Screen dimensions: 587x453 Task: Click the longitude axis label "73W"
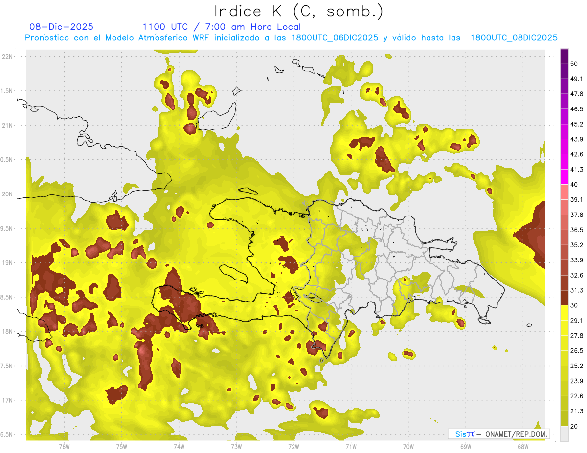(x=236, y=447)
